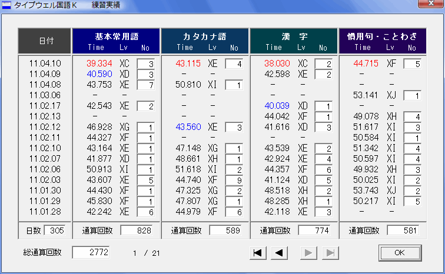Click No box beside 44.740 XF

click(234, 180)
